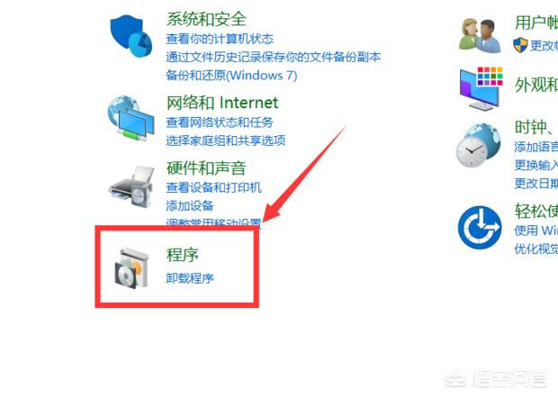This screenshot has width=558, height=398.
Task: Open the System and Security shield icon
Action: 131,36
